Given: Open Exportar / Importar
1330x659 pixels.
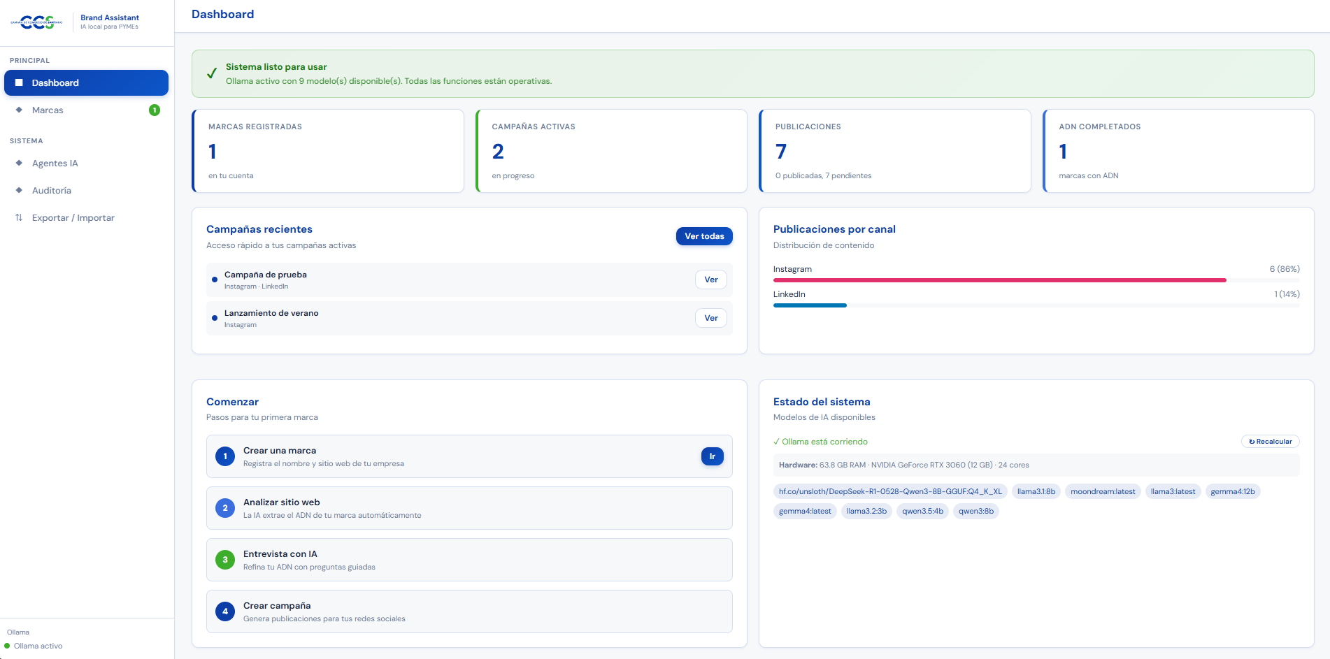Looking at the screenshot, I should tap(86, 217).
